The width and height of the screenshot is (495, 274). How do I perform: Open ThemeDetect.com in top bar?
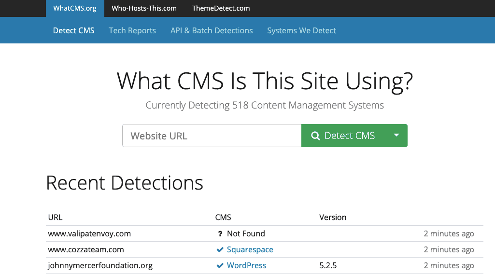tap(221, 8)
